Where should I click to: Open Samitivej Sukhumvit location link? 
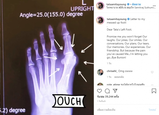click(131, 8)
